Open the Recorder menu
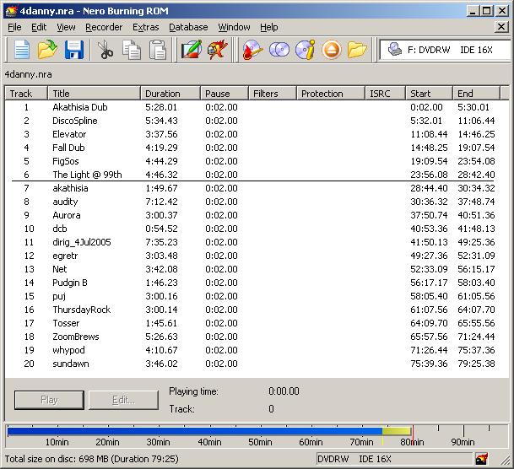The height and width of the screenshot is (469, 514). pos(104,27)
